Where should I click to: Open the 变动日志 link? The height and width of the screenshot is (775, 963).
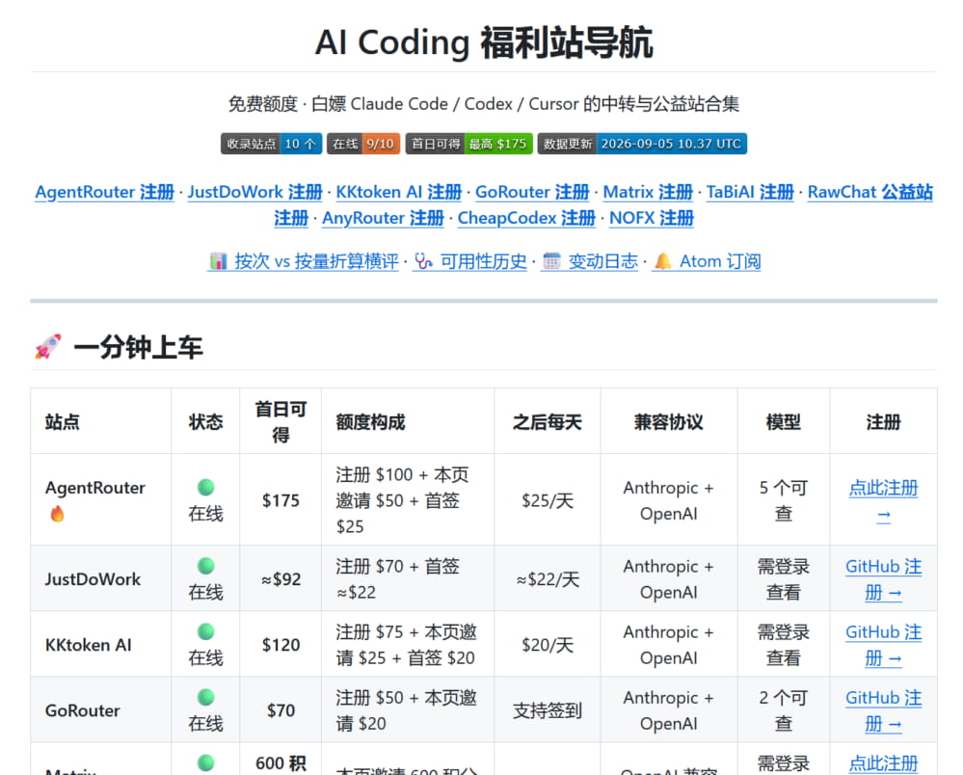tap(590, 261)
